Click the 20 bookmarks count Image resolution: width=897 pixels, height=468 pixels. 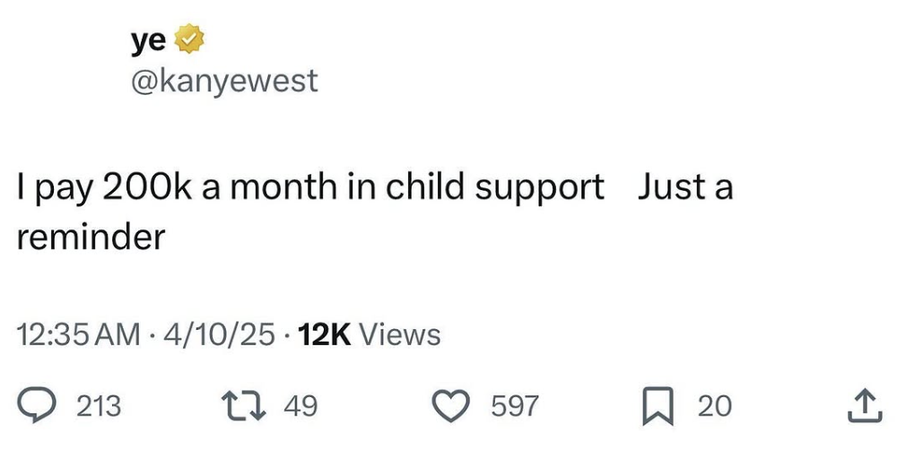tap(715, 406)
